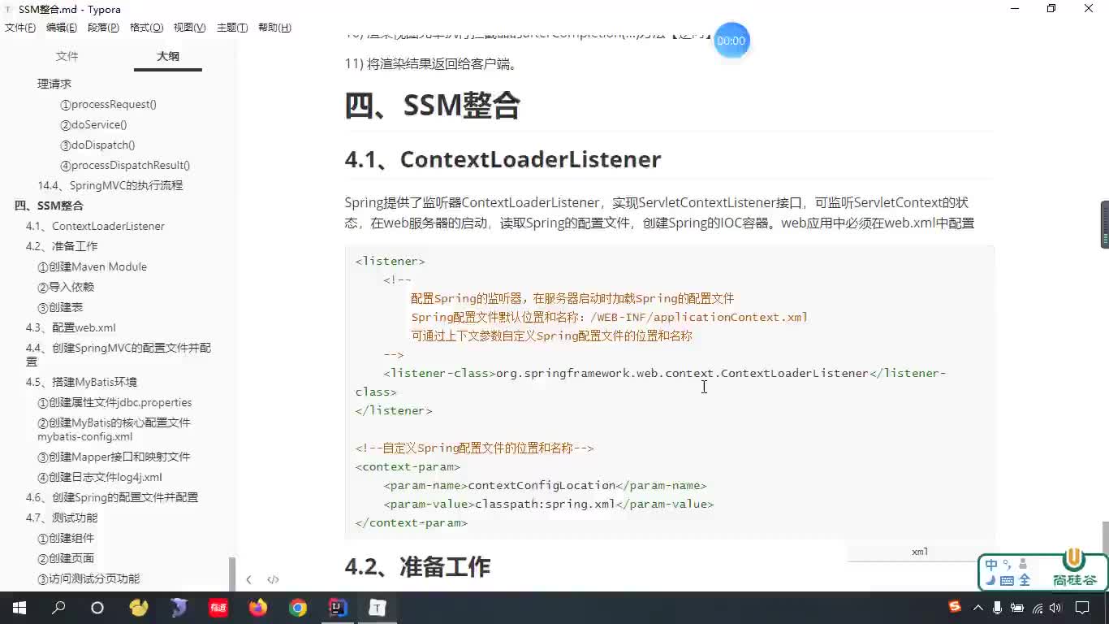Viewport: 1109px width, 624px height.
Task: Toggle source code mode icon
Action: [273, 579]
